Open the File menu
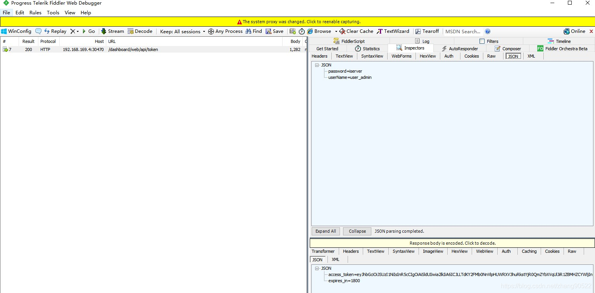This screenshot has height=293, width=595. coord(7,12)
